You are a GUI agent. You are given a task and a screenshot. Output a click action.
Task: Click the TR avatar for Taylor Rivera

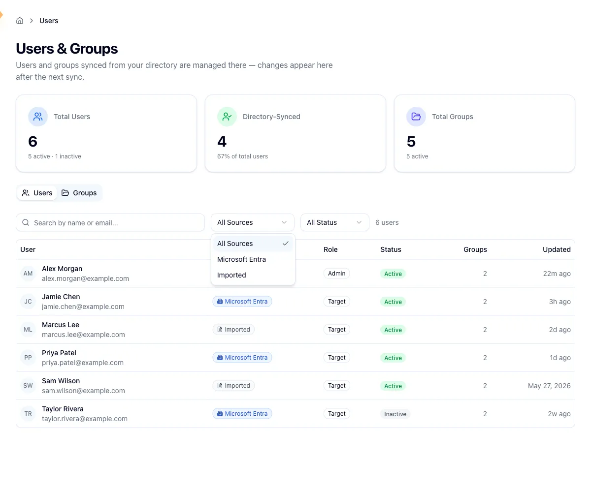[28, 414]
